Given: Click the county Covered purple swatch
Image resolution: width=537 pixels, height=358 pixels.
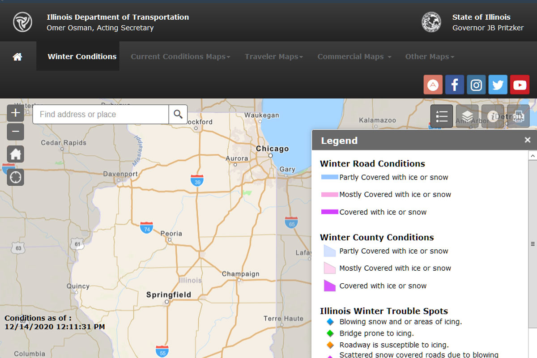Looking at the screenshot, I should pyautogui.click(x=330, y=286).
